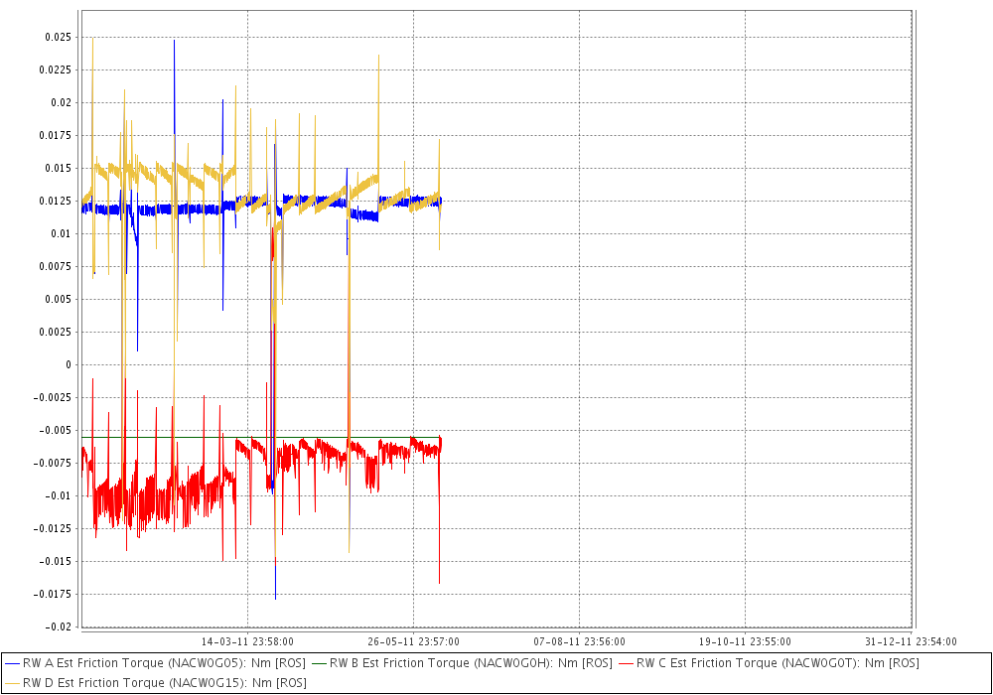Screen dimensions: 993x695
Task: Click the RW B Est Friction Torque legend entry
Action: [x=463, y=663]
